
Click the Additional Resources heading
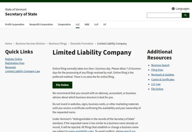click(160, 55)
